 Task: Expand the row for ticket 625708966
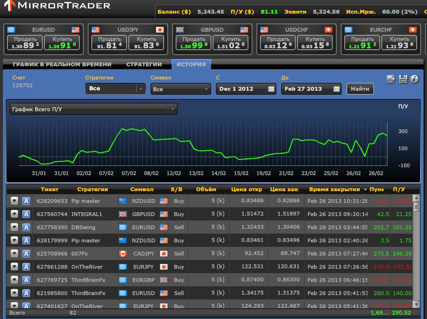click(x=14, y=253)
